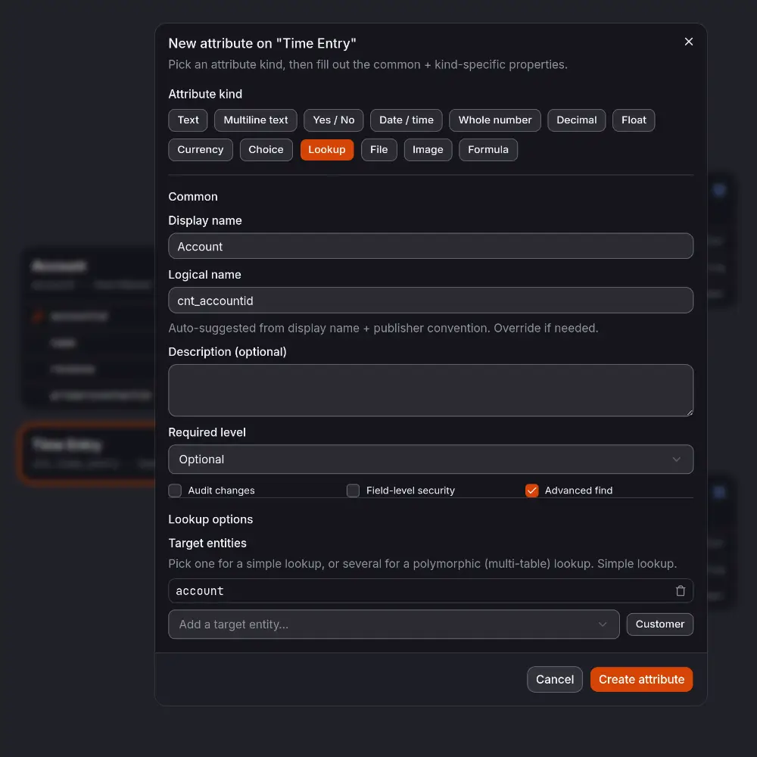The image size is (757, 757).
Task: Toggle the Field-level security checkbox
Action: click(353, 491)
